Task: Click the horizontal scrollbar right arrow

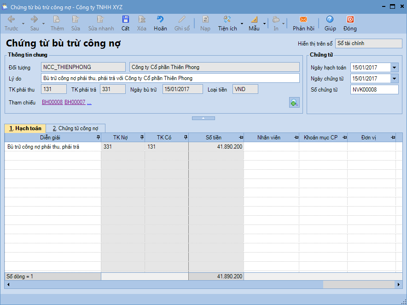Action: tap(399, 285)
